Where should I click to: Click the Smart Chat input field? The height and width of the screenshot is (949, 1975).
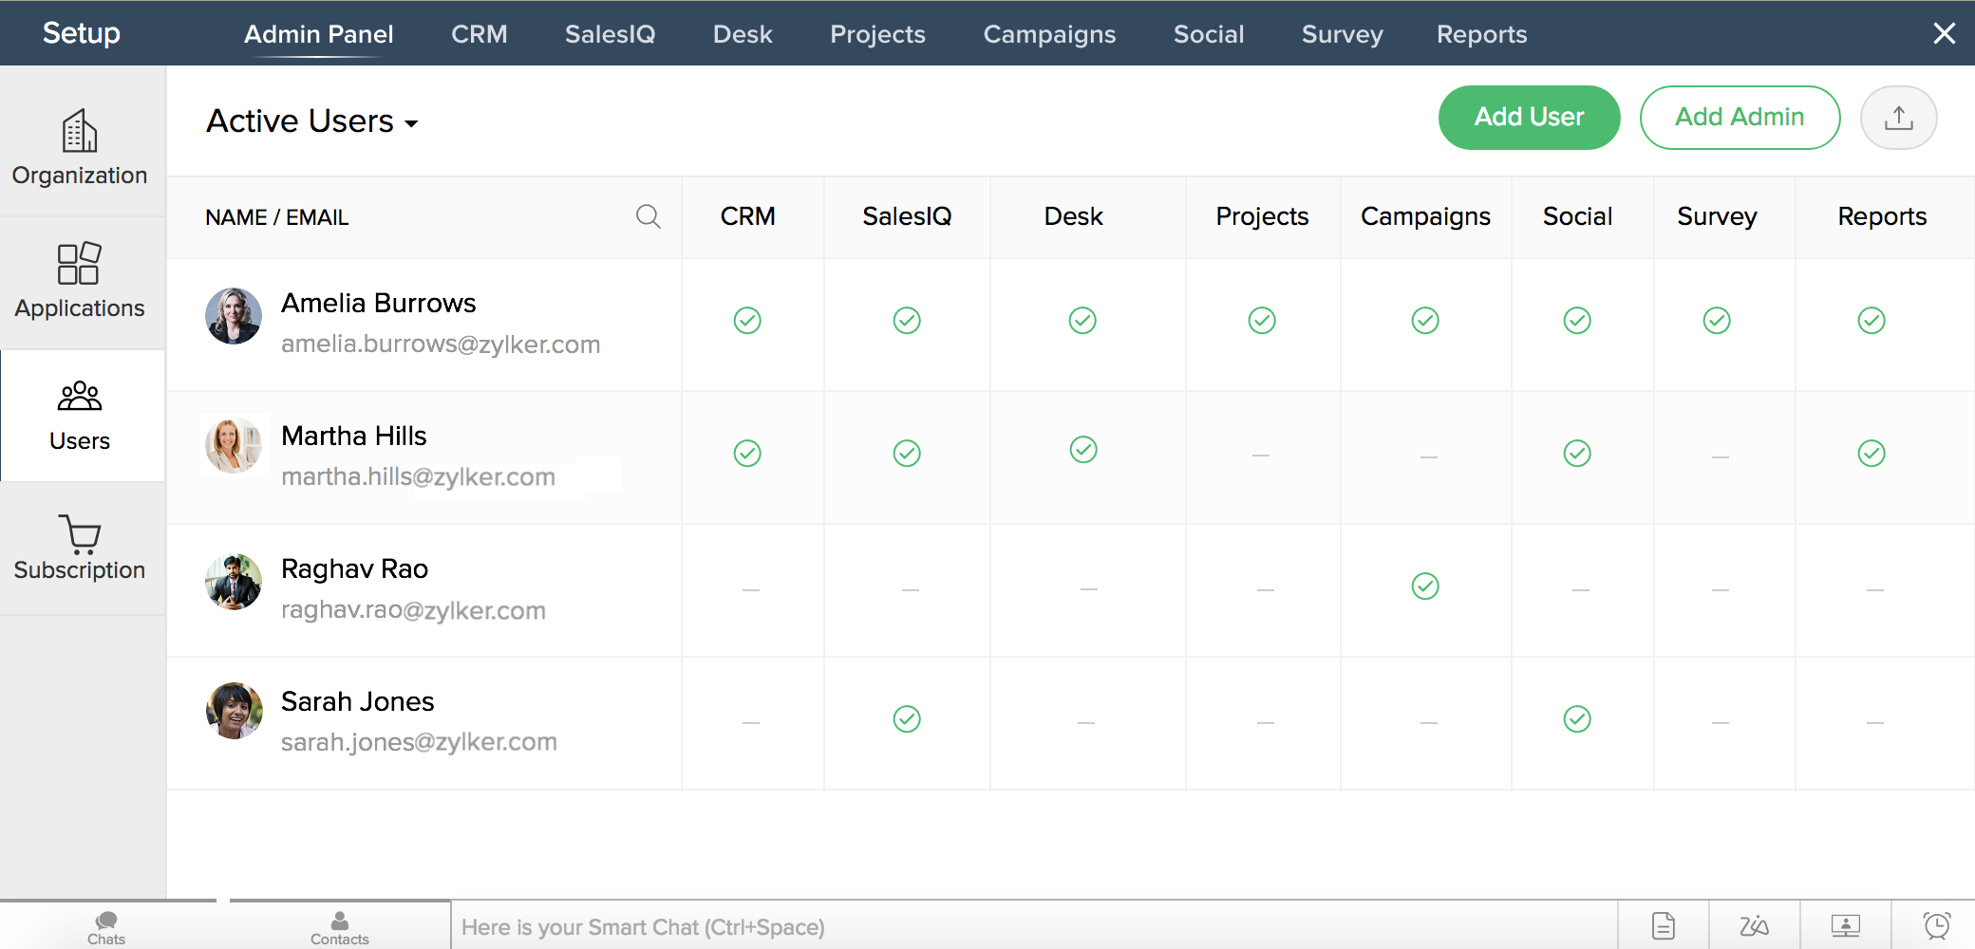(1034, 926)
